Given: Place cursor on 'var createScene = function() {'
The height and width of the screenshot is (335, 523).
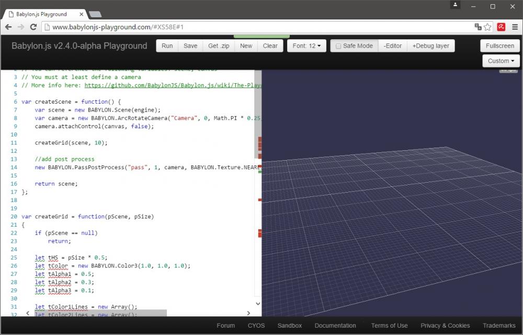Looking at the screenshot, I should pos(71,102).
